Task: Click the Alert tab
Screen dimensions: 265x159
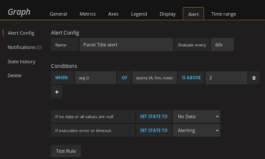Action: pos(193,14)
